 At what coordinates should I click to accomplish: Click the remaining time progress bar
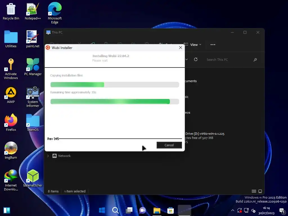pos(115,101)
